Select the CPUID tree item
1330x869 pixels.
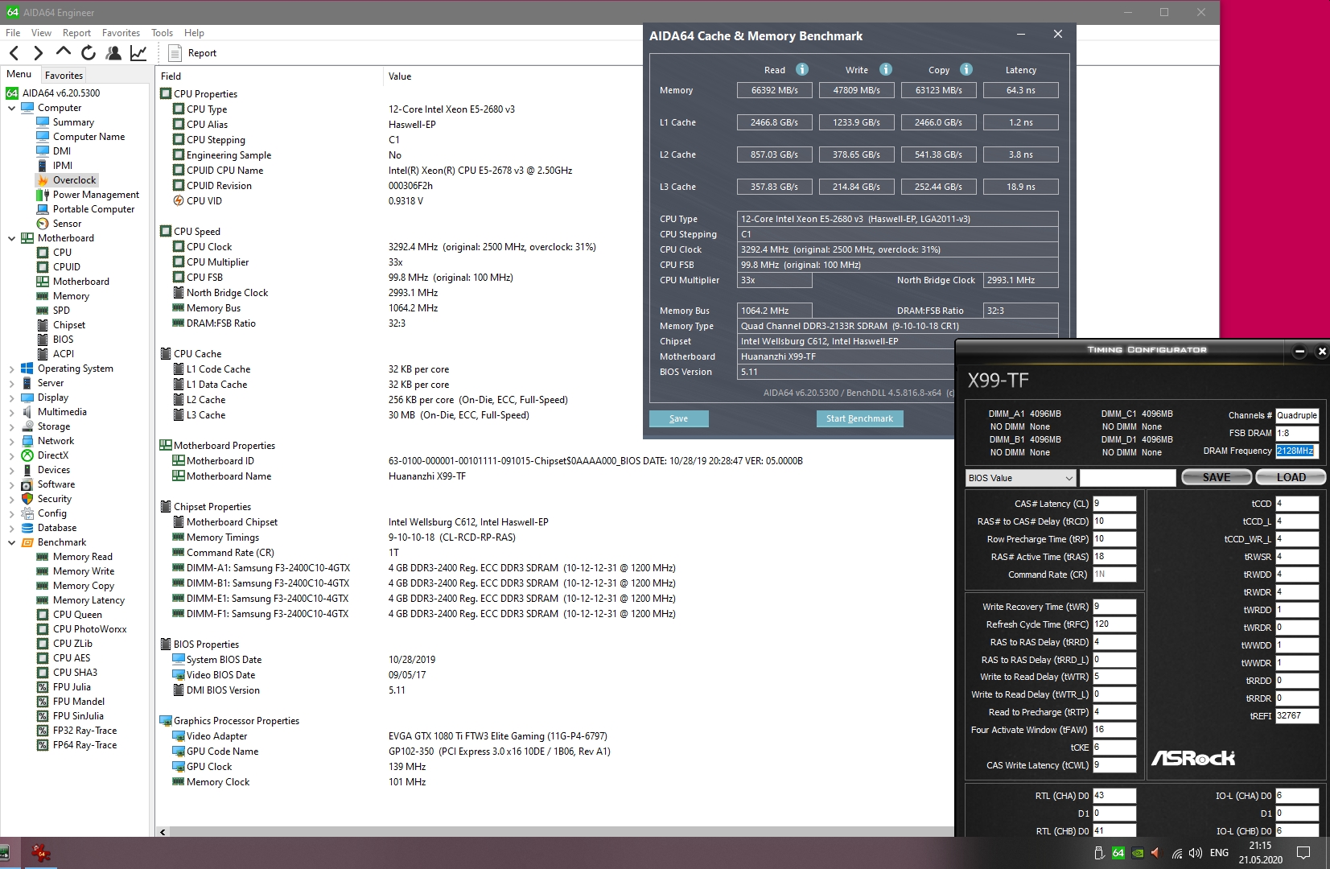[x=66, y=267]
